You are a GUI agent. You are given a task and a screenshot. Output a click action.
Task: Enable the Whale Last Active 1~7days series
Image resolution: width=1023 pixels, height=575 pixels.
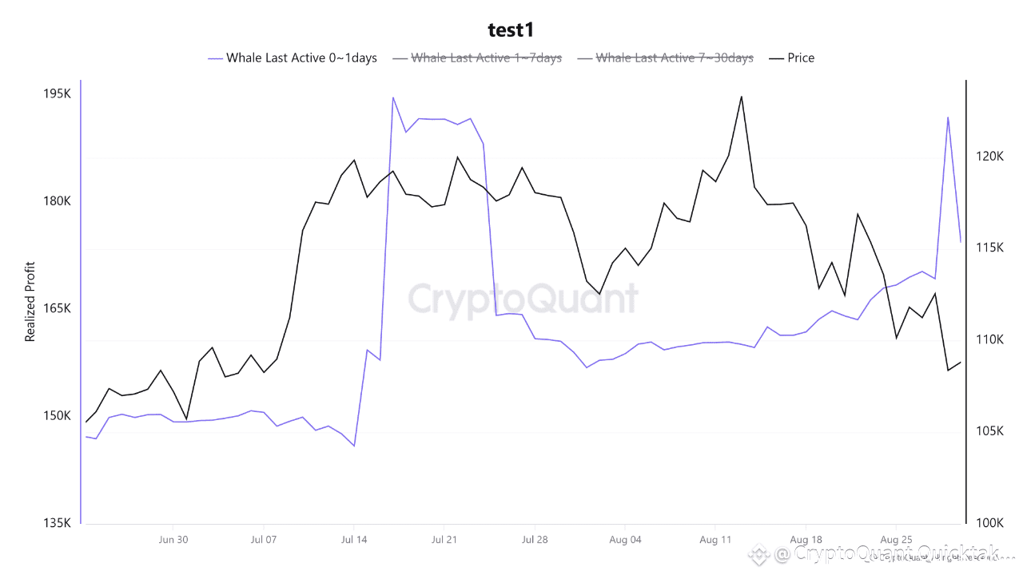477,57
